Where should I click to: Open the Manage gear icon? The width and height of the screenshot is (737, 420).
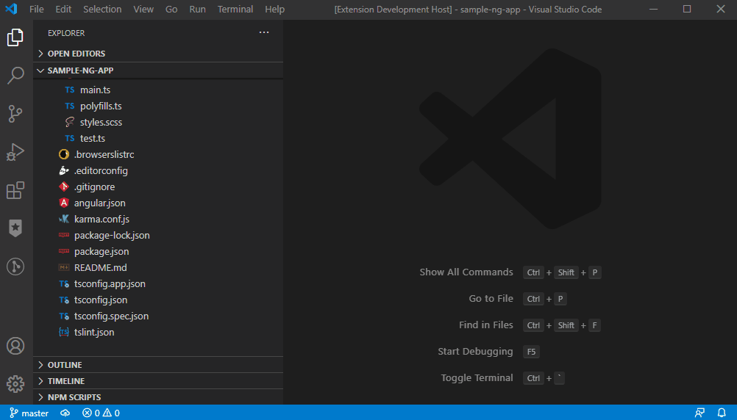[x=15, y=384]
